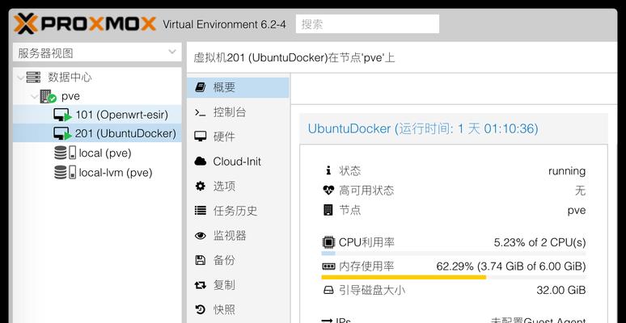
Task: Click the monitor icon of VM 101
Action: (x=62, y=115)
